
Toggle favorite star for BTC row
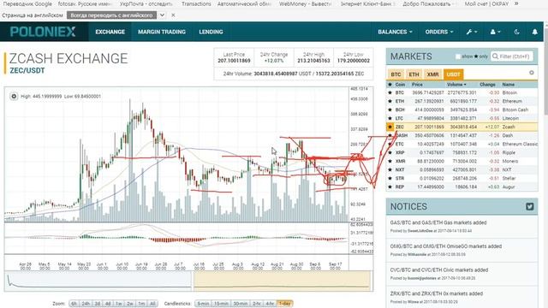coord(390,93)
